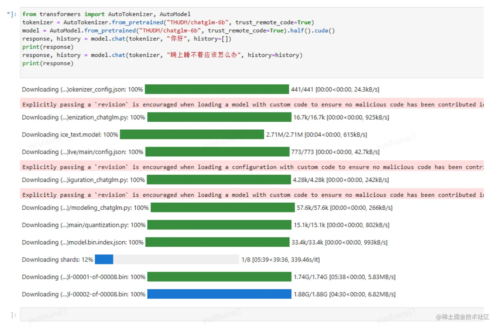Viewport: 498px width, 329px height.
Task: Click into the empty notebook cell
Action: coord(252,314)
